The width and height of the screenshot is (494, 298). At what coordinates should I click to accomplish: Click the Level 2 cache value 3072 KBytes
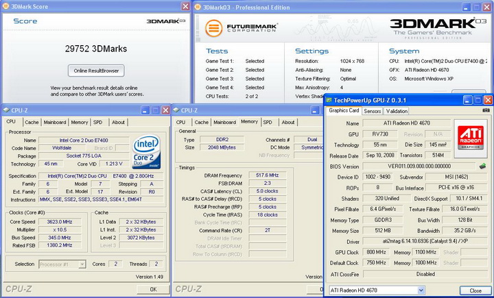tap(141, 238)
